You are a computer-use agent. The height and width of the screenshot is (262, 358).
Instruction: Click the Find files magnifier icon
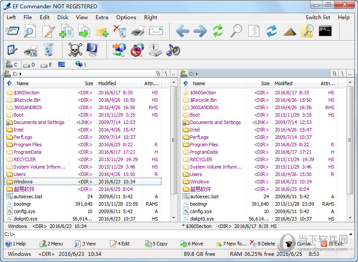pyautogui.click(x=236, y=31)
